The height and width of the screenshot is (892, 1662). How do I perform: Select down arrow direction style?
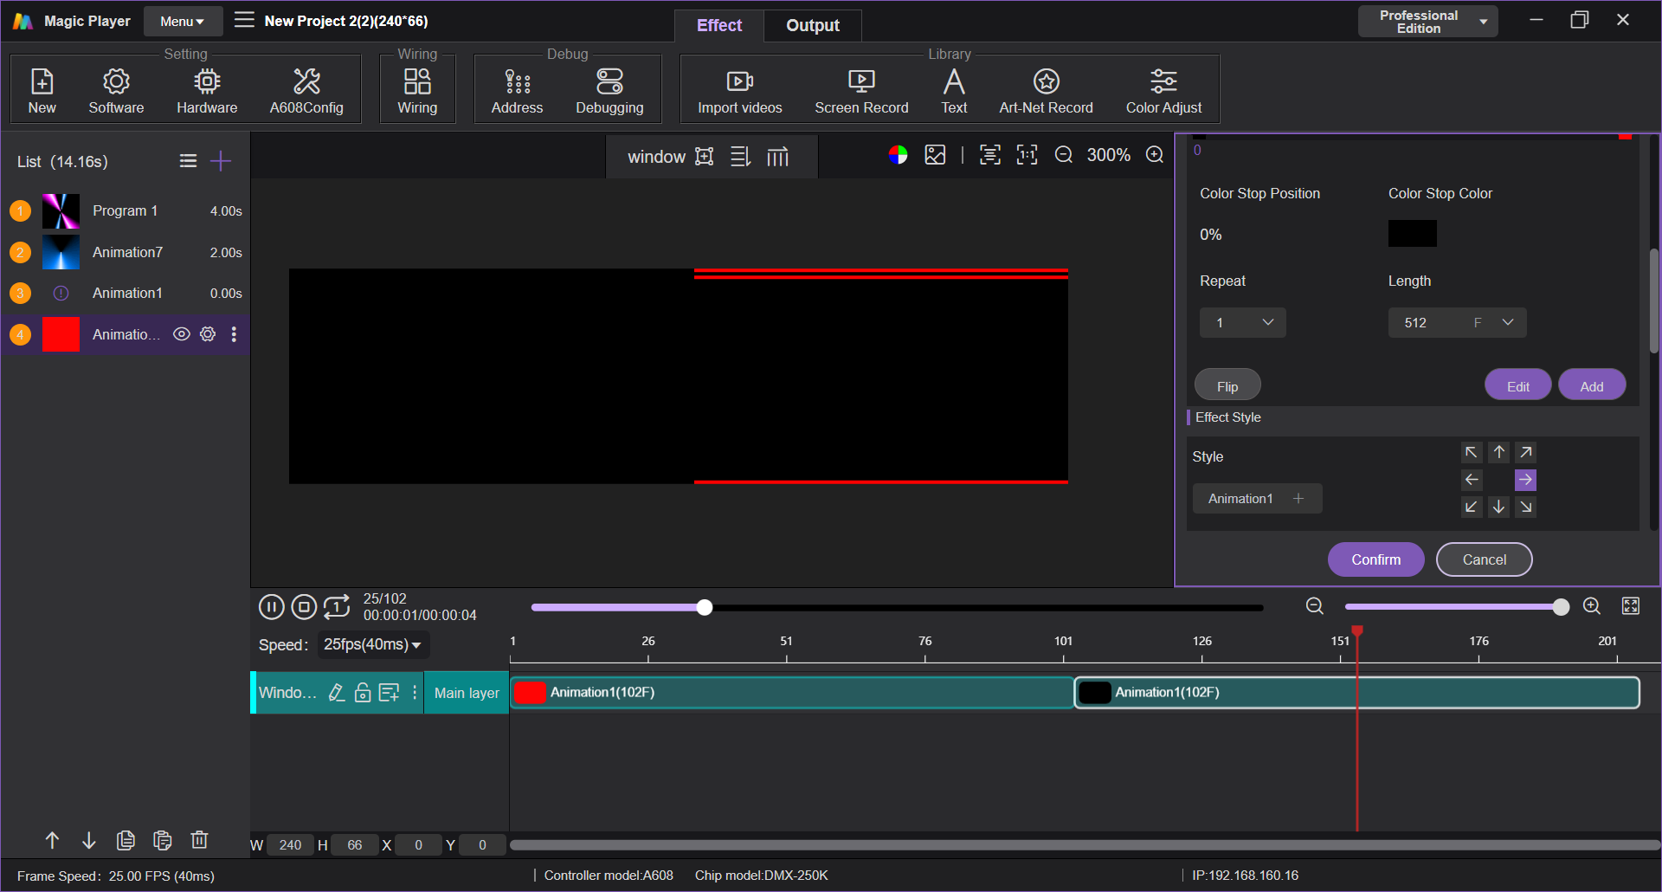click(x=1498, y=507)
